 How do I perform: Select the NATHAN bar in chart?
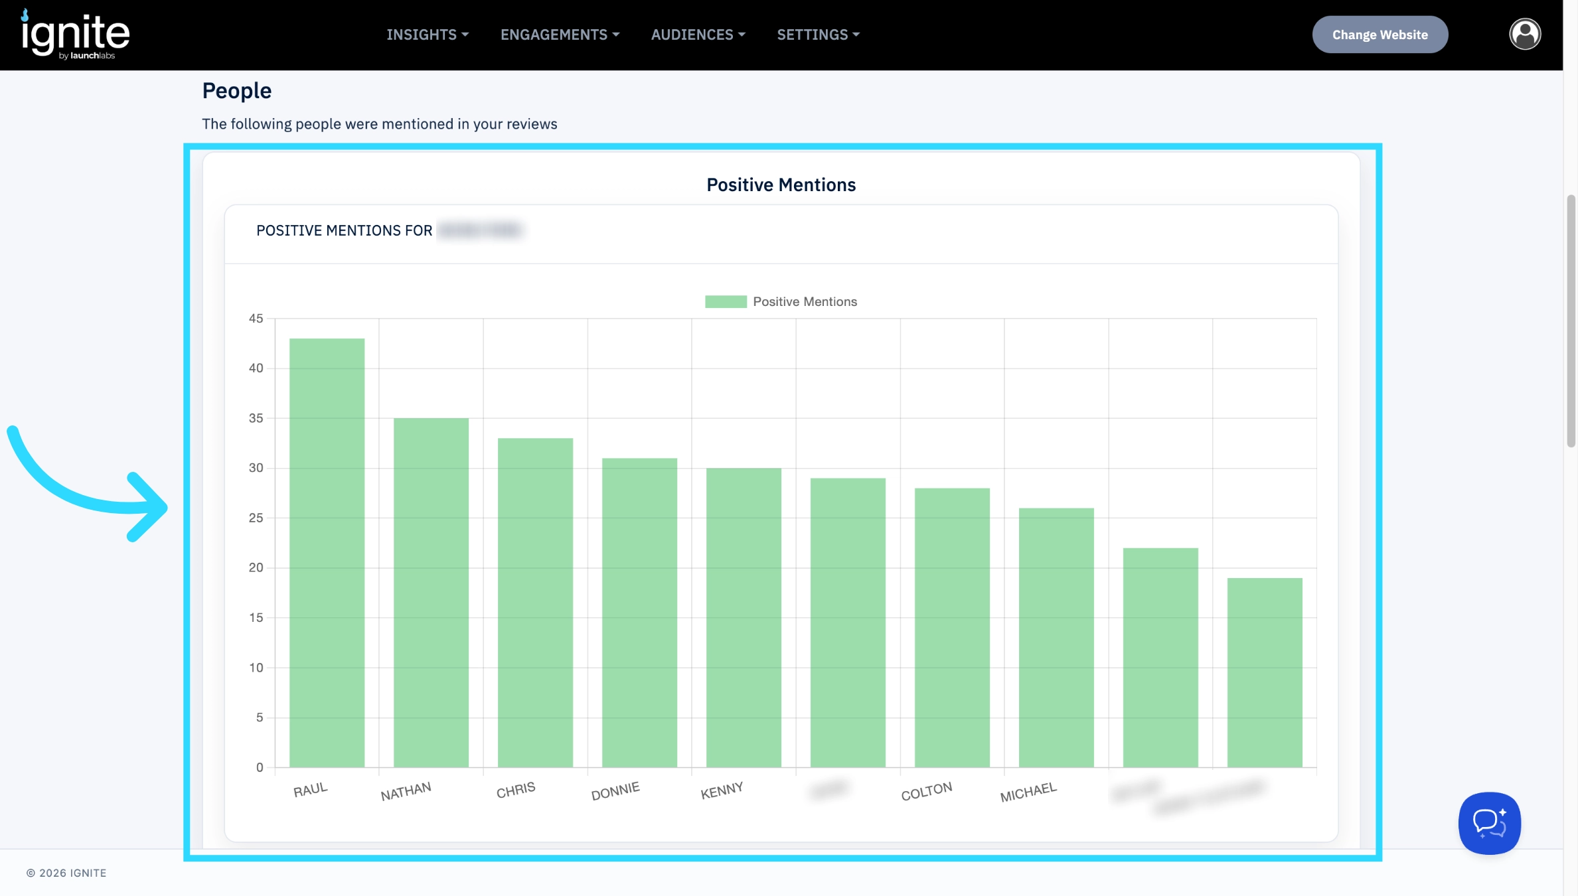(x=431, y=593)
